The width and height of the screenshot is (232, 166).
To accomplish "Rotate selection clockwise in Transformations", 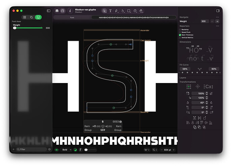I will [211, 103].
